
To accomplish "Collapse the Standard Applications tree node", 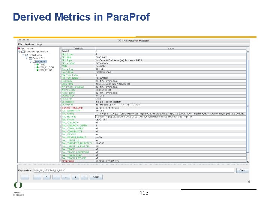I will click(19, 52).
